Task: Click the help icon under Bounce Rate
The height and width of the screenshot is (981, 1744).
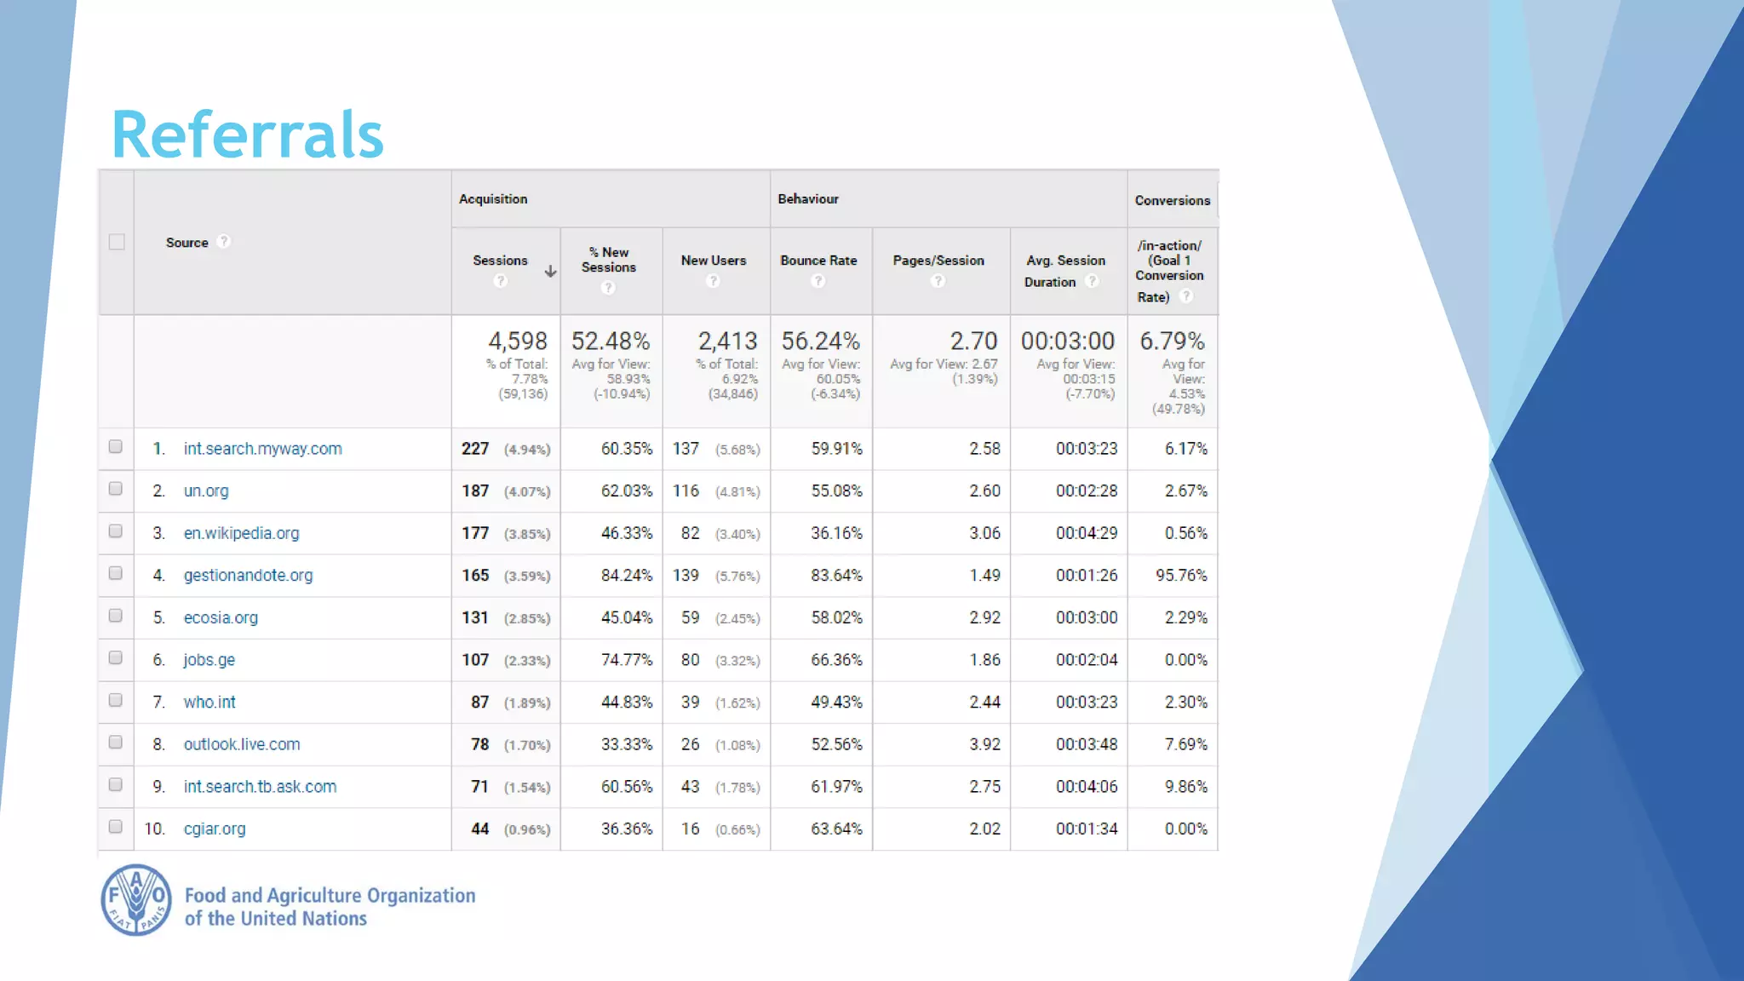Action: pyautogui.click(x=818, y=281)
